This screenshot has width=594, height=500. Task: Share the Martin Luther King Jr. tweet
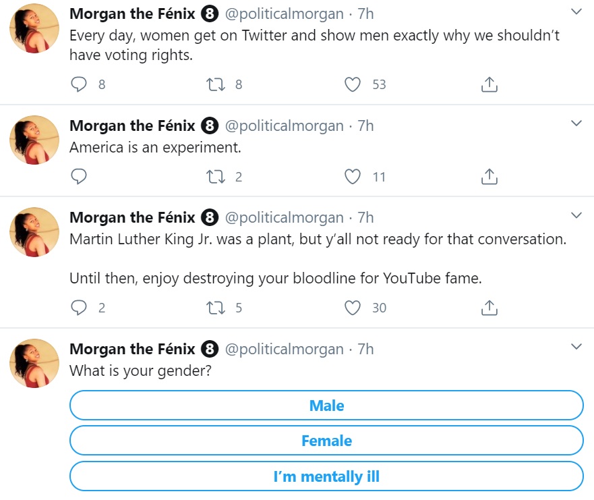click(x=489, y=308)
